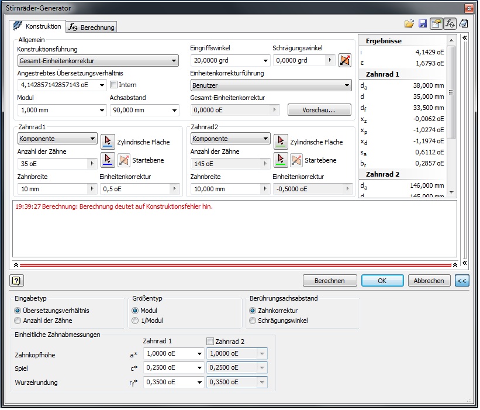Screen dimensions: 480x410
Task: Enable Zahnrad 2 uniform dimensions checkbox
Action: point(211,342)
